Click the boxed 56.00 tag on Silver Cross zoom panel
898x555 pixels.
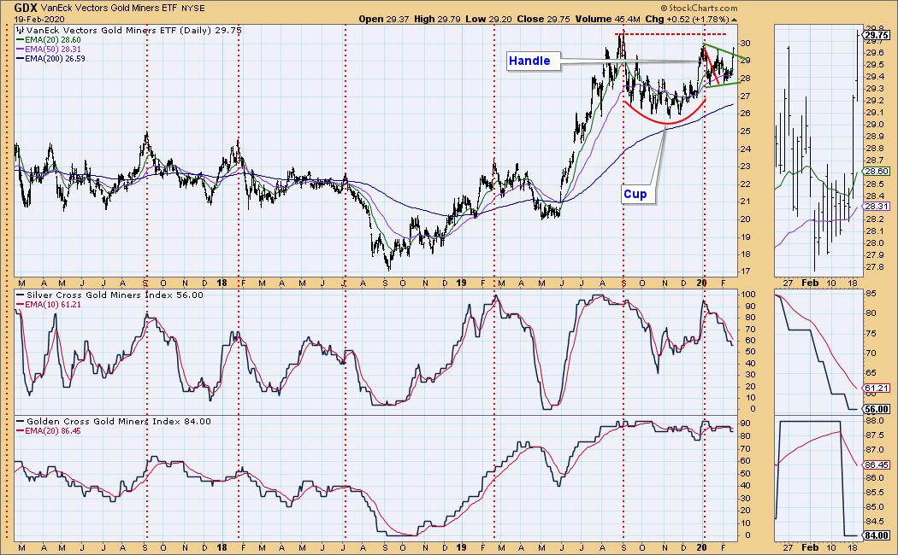point(877,409)
